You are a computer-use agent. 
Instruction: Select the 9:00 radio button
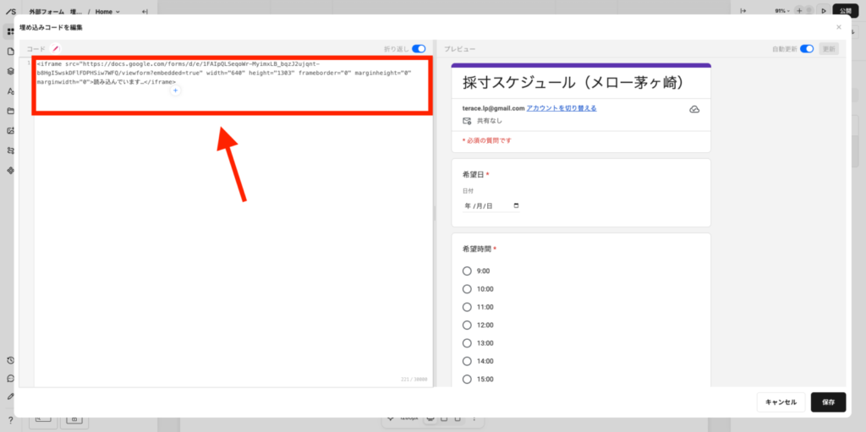pos(467,271)
